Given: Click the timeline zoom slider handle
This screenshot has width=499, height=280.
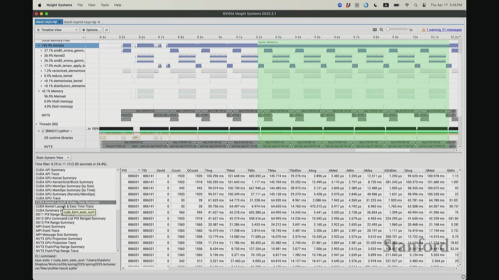Looking at the screenshot, I should tap(388, 29).
